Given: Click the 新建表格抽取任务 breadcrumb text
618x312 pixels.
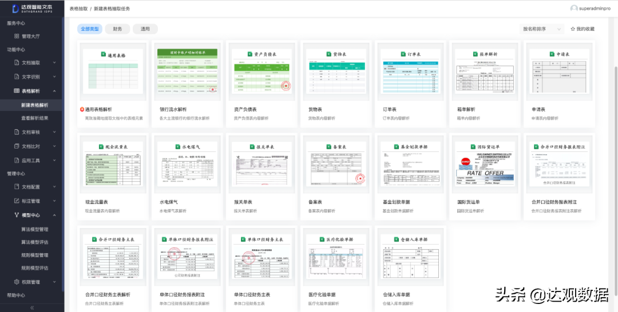Looking at the screenshot, I should (112, 8).
